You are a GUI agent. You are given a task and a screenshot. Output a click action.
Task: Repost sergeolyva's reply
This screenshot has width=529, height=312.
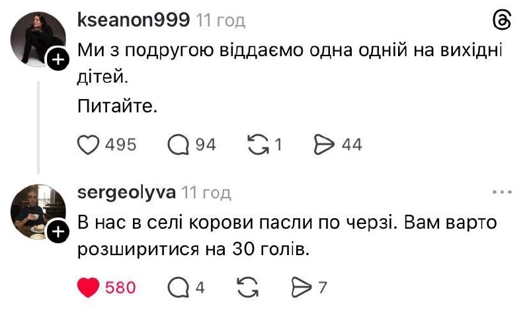click(246, 287)
